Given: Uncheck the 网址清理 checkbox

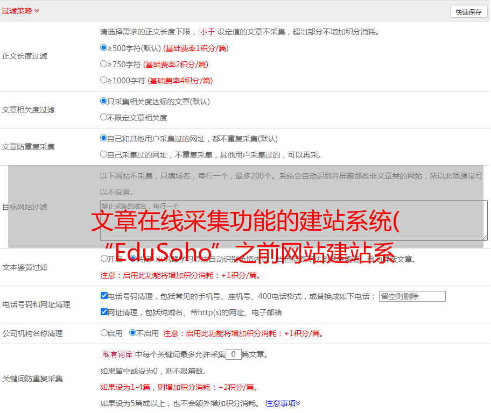Looking at the screenshot, I should coord(104,312).
